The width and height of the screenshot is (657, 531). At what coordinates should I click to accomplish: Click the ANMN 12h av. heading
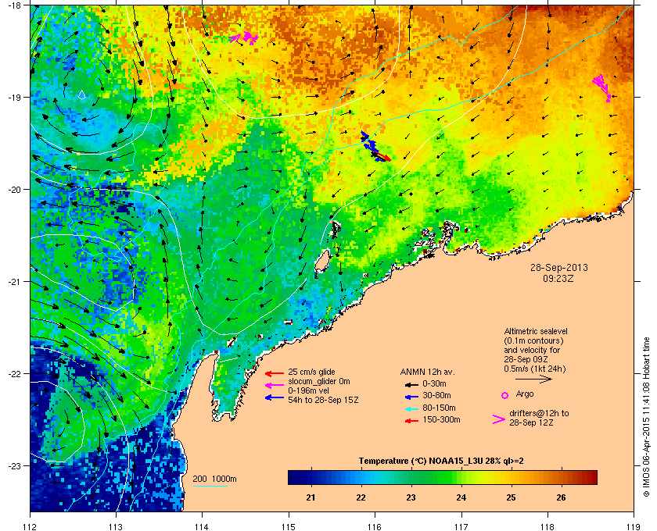pos(427,372)
